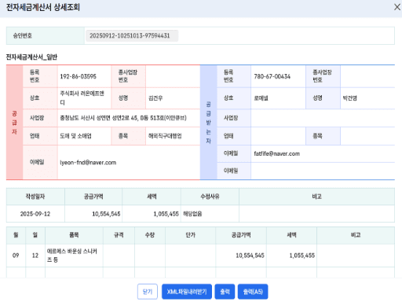Click day cell 12 in item row

point(35,256)
